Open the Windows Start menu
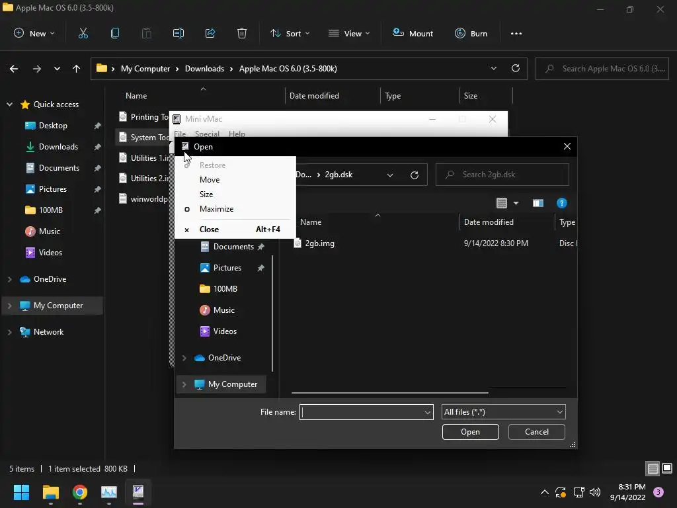This screenshot has height=508, width=677. (21, 492)
